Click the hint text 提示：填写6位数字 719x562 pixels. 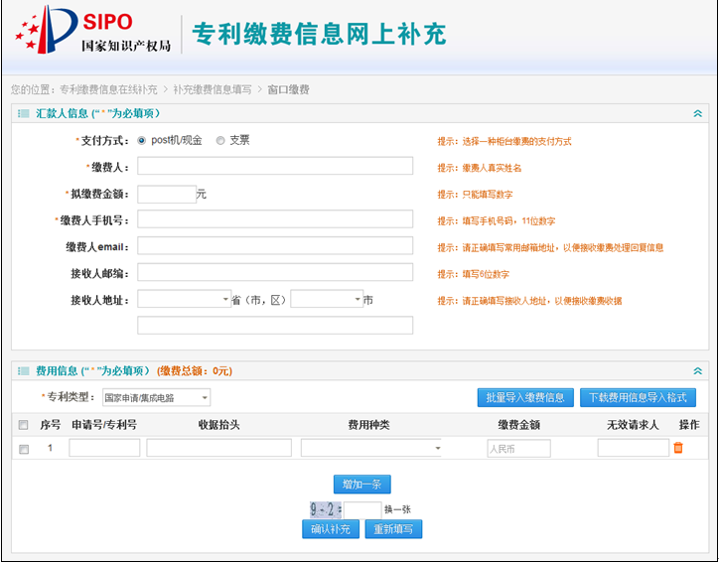click(x=474, y=275)
